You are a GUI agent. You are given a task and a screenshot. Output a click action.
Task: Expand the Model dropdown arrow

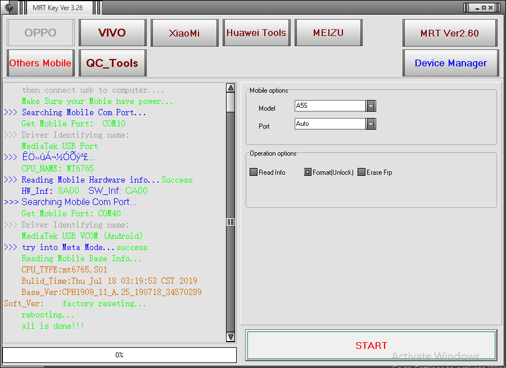[371, 106]
